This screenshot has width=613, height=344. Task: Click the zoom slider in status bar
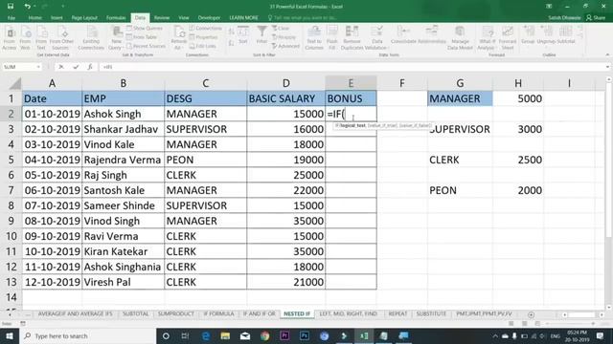(571, 324)
